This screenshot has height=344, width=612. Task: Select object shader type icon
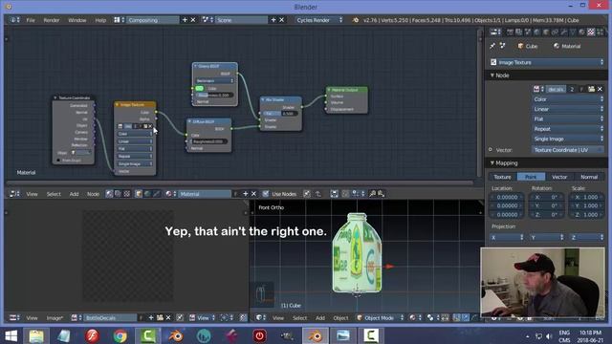(139, 194)
